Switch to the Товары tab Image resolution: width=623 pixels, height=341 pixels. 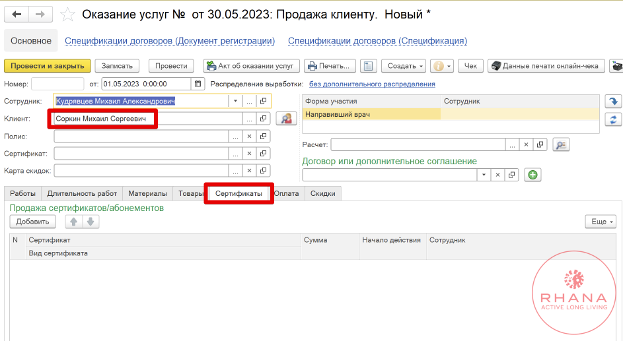click(x=190, y=193)
